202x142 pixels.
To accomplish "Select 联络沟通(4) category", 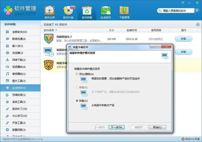I will [20, 39].
